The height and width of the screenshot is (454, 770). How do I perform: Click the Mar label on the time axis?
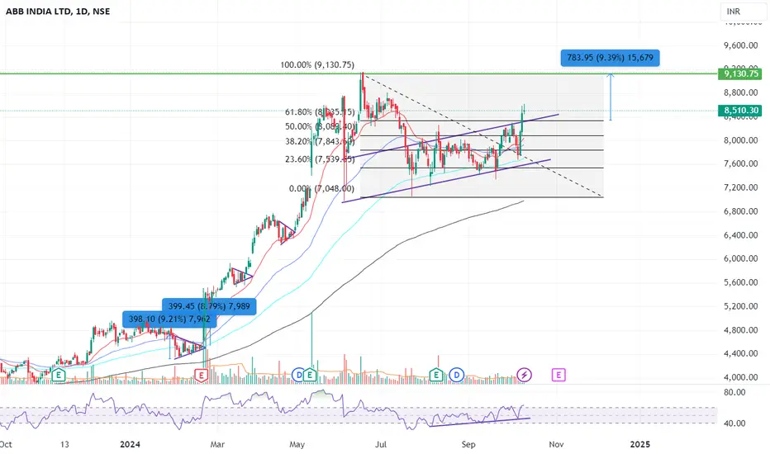tap(217, 445)
